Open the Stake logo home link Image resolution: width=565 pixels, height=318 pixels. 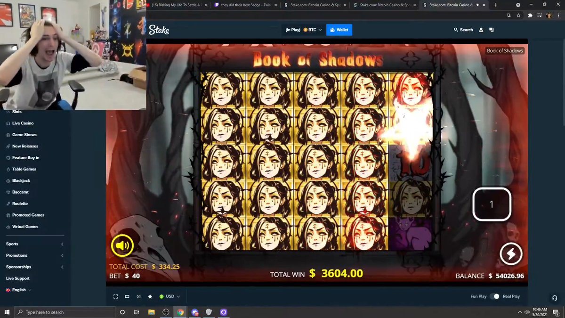click(159, 30)
